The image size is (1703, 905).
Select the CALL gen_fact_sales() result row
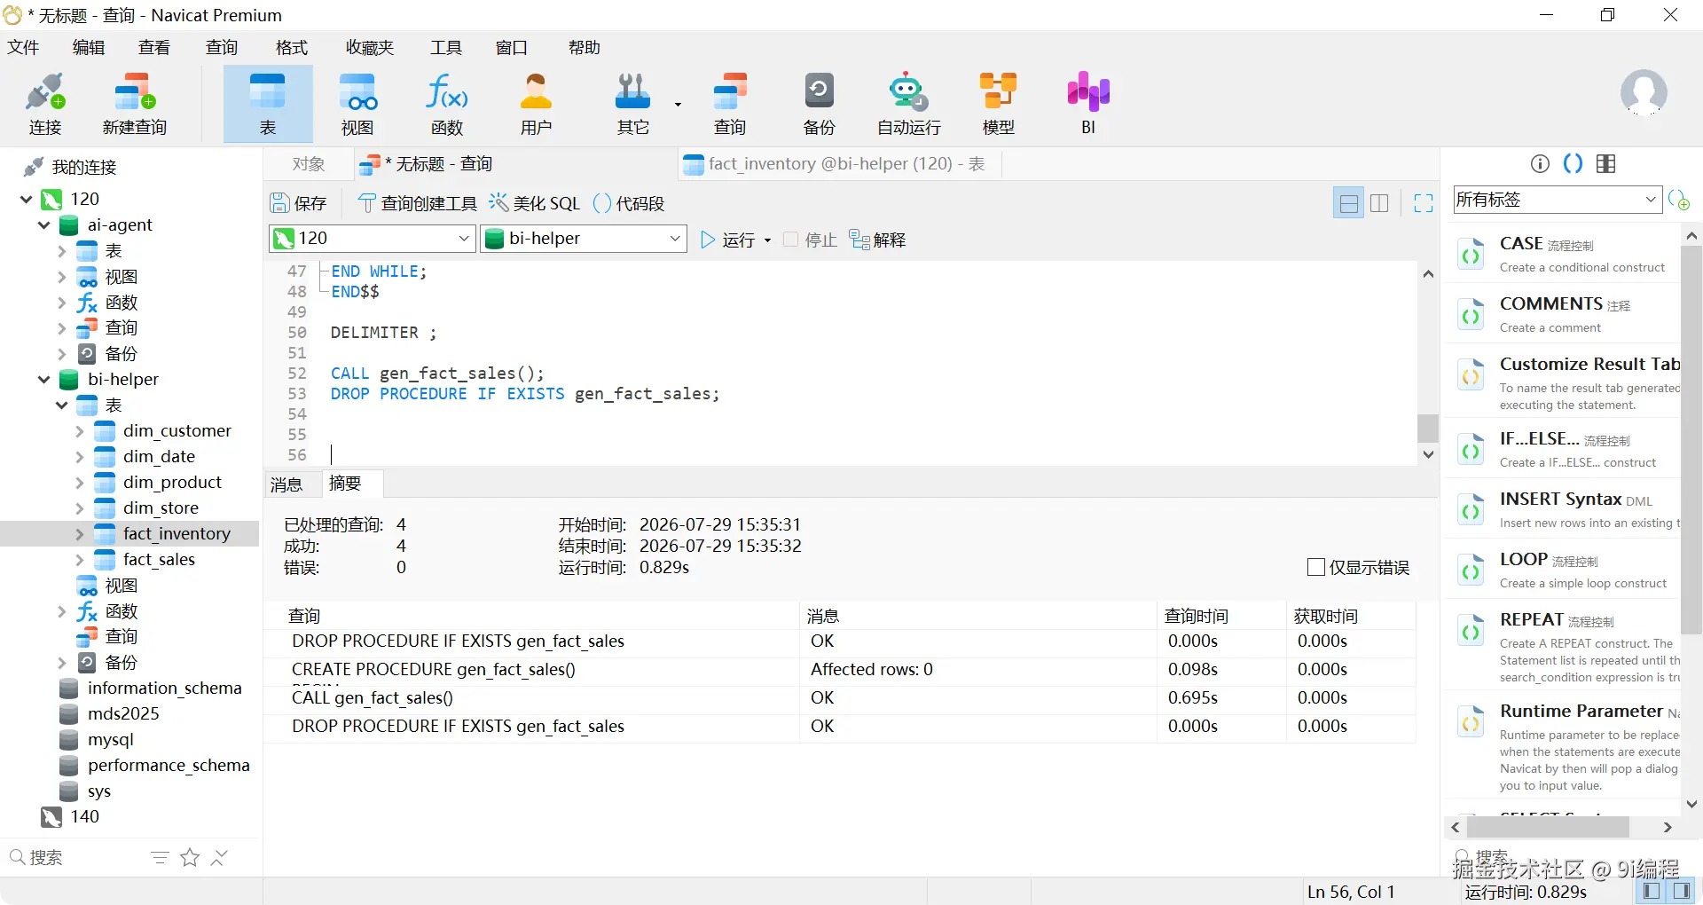pos(839,698)
